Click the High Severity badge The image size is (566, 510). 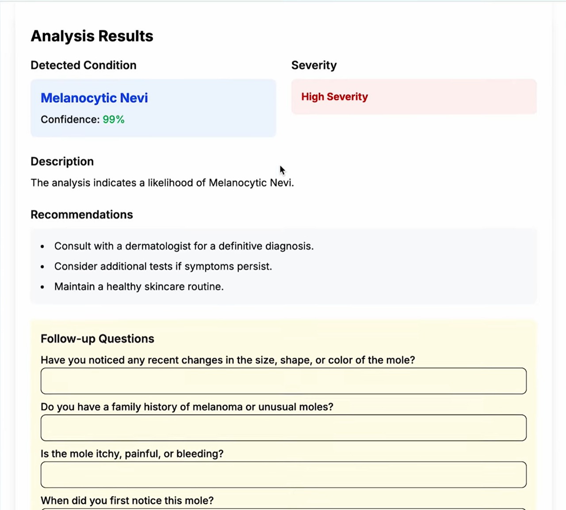pyautogui.click(x=334, y=97)
